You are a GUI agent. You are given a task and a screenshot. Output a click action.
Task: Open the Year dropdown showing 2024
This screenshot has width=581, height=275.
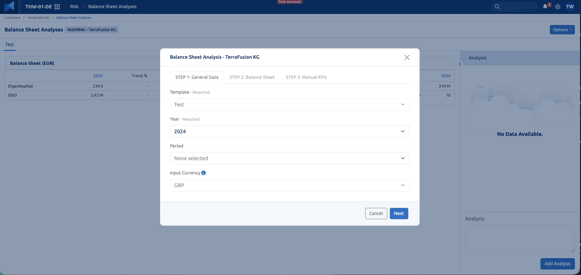click(290, 131)
